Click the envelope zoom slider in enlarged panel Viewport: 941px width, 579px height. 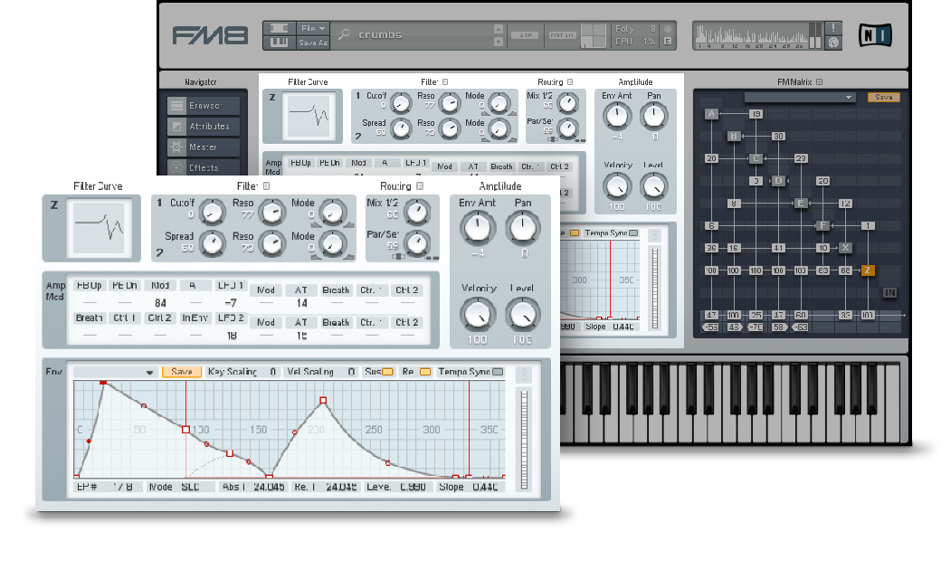524,439
